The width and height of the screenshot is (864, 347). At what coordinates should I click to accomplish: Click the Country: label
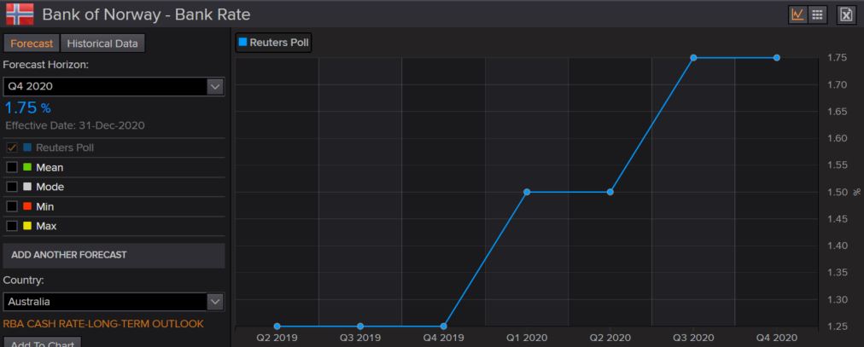23,280
